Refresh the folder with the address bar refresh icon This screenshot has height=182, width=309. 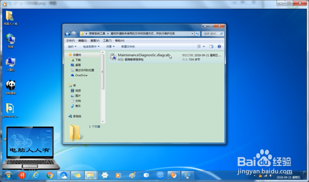click(x=197, y=34)
